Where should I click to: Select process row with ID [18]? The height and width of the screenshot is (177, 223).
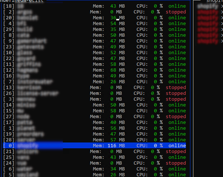click(94, 6)
